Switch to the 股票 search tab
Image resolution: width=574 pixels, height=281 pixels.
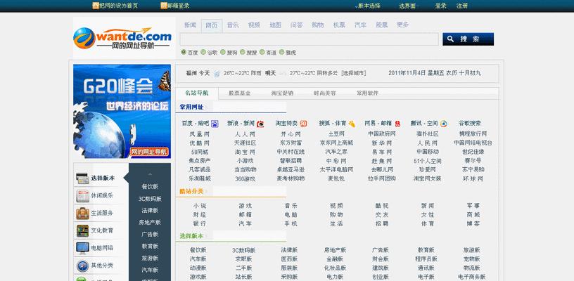pos(381,25)
